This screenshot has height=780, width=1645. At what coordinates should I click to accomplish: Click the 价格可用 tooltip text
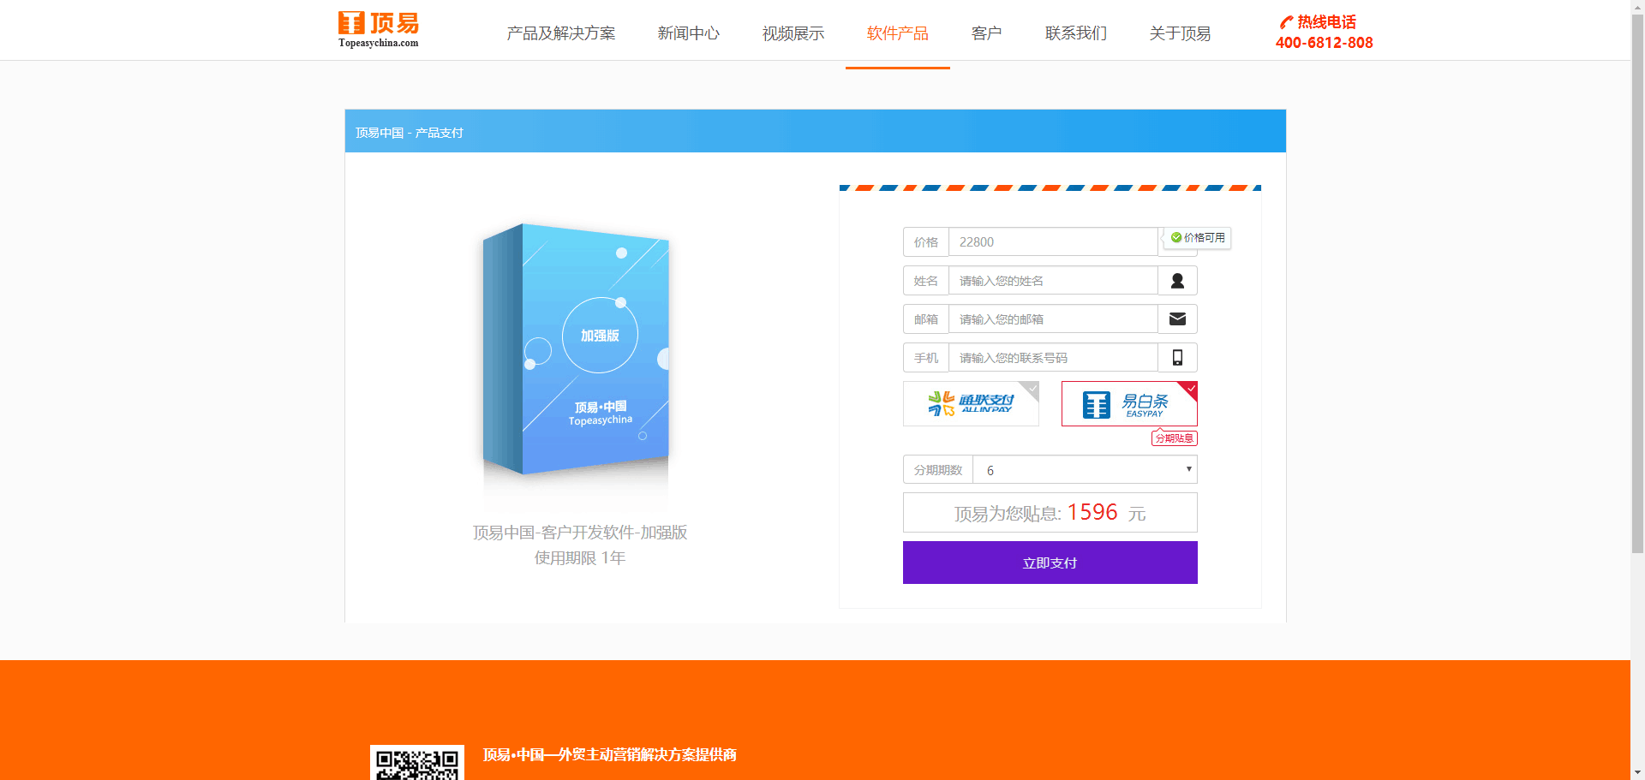(1205, 238)
